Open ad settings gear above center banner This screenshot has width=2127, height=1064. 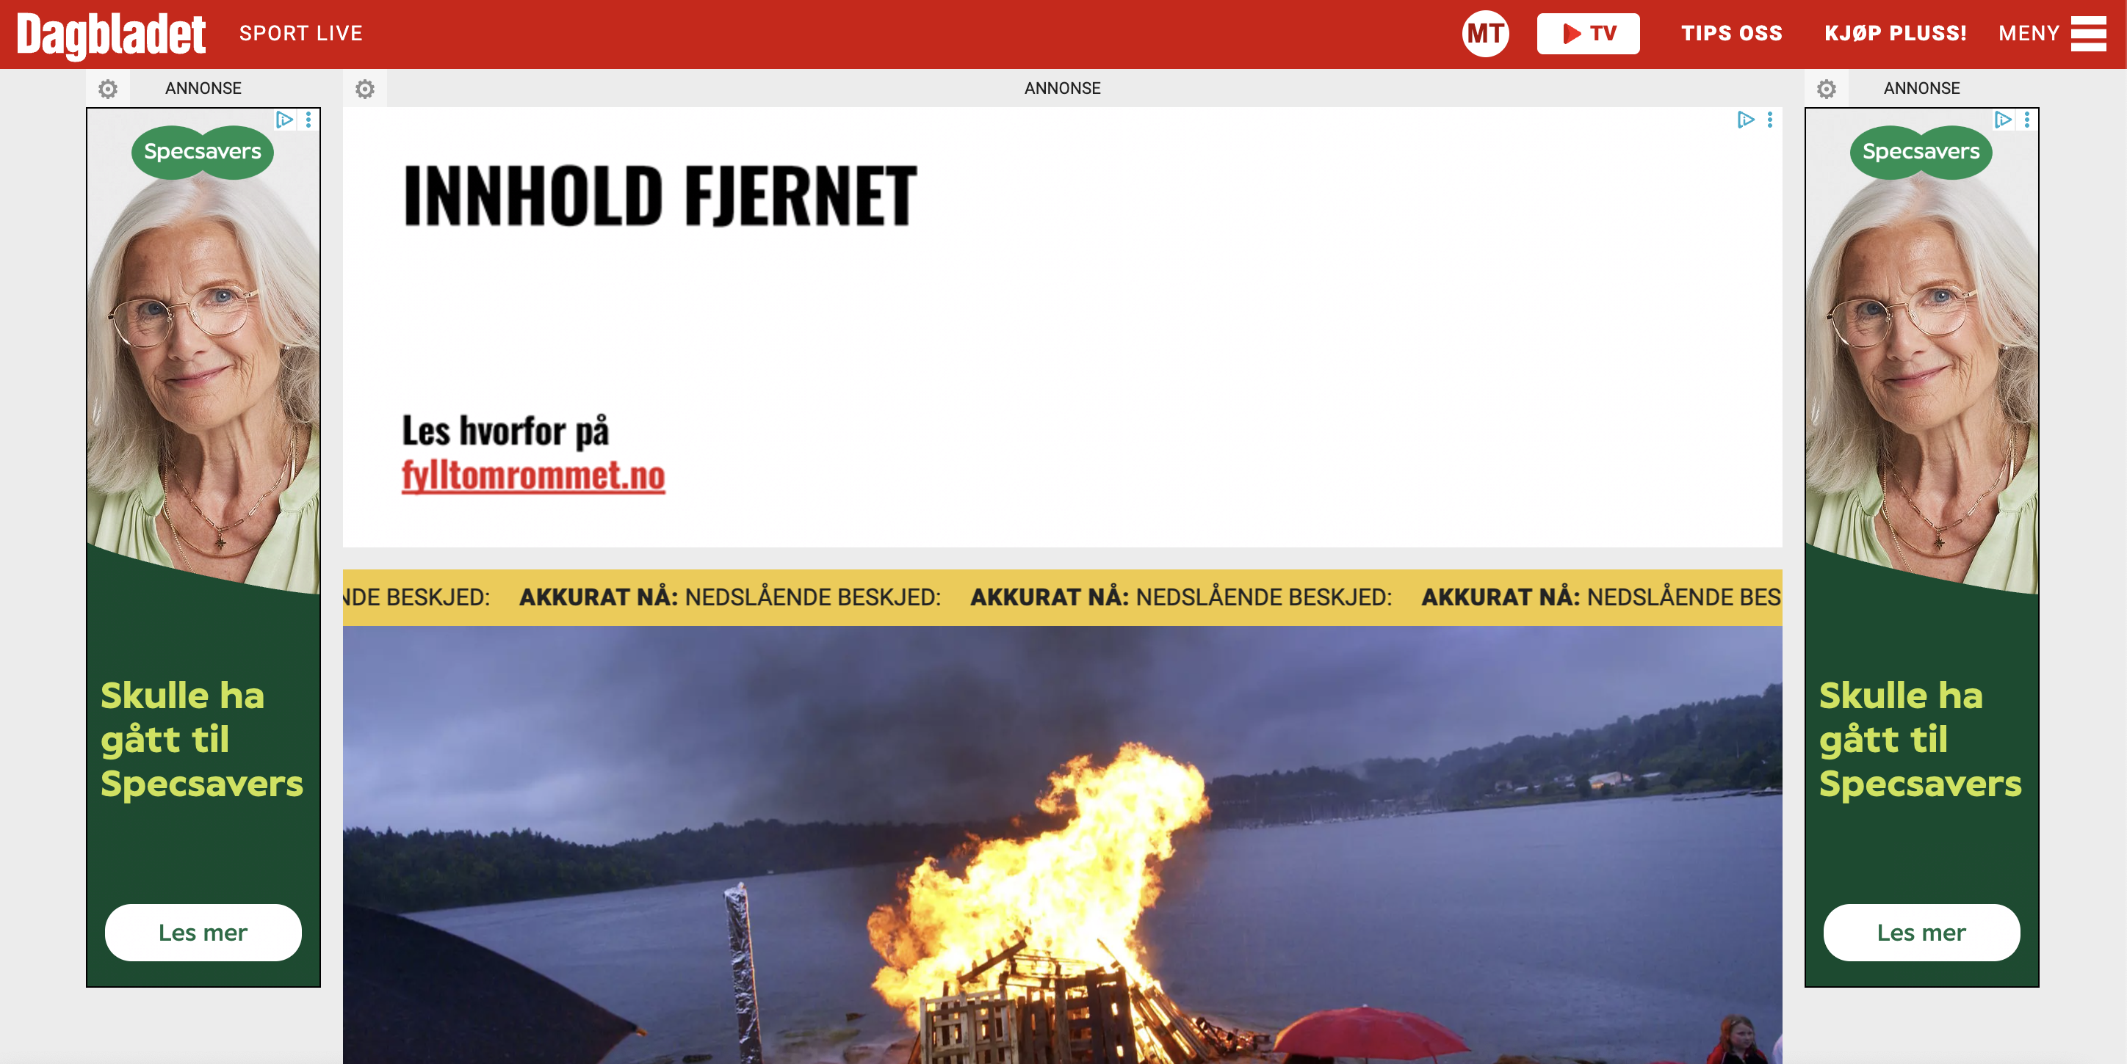[x=365, y=88]
